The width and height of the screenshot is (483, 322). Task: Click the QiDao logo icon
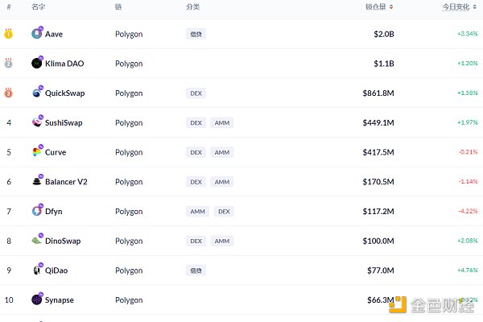[37, 270]
